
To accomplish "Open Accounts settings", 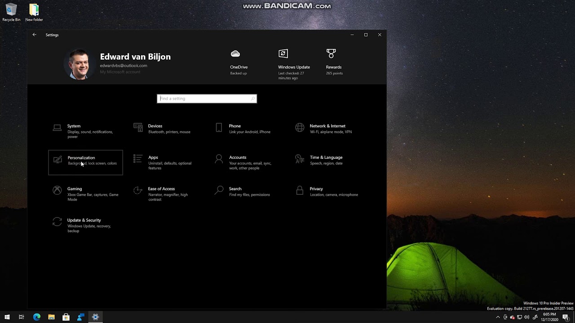I will tap(247, 162).
